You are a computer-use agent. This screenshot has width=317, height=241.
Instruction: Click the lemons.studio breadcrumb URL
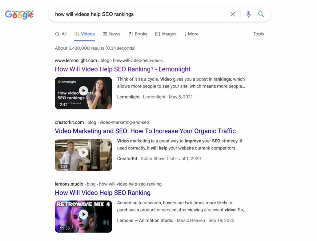pos(108,184)
